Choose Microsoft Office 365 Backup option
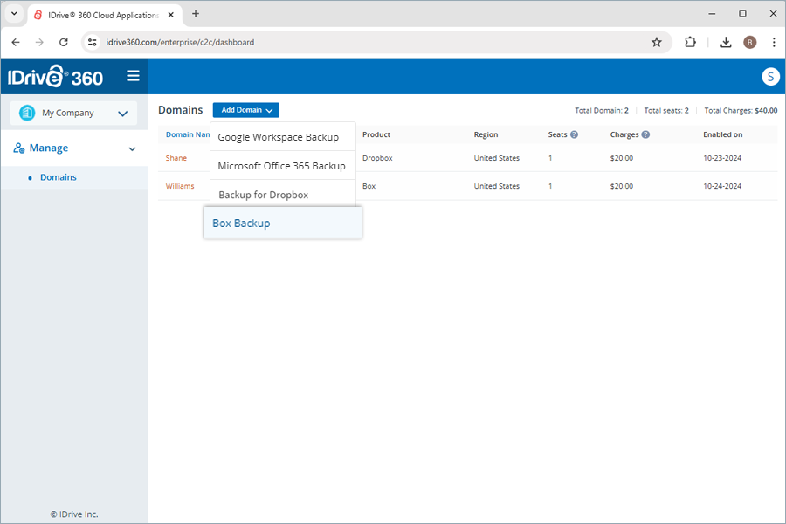Screen dimensions: 786x524 coord(281,165)
